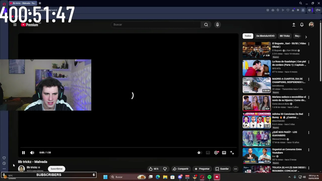This screenshot has height=181, width=322.
Task: Open options for Adivina 50 Canciones video
Action: [309, 114]
